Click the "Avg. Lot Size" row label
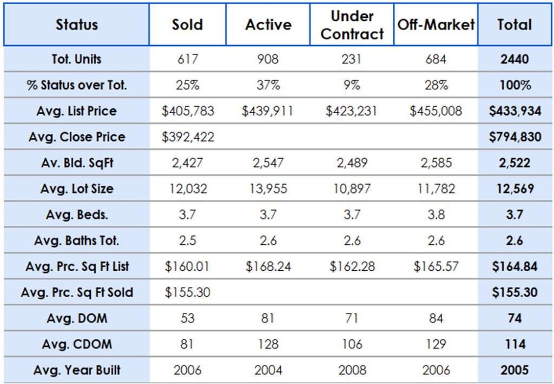 76,189
